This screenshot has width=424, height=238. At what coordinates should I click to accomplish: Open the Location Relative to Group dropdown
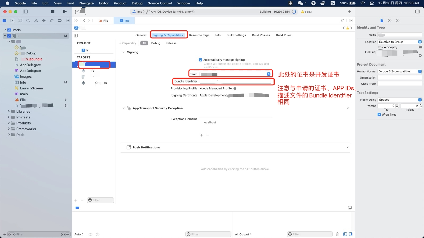(x=400, y=42)
